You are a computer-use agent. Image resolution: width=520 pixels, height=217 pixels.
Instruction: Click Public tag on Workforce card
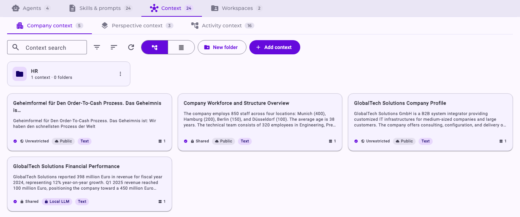223,141
